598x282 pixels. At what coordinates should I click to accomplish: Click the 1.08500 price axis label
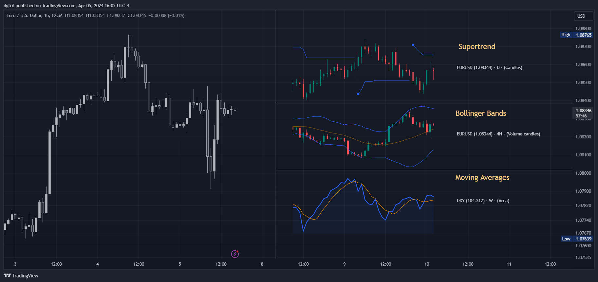coord(583,82)
